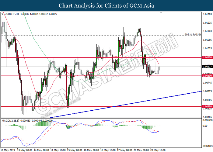Select the 1.00550 red price tag

207,106
